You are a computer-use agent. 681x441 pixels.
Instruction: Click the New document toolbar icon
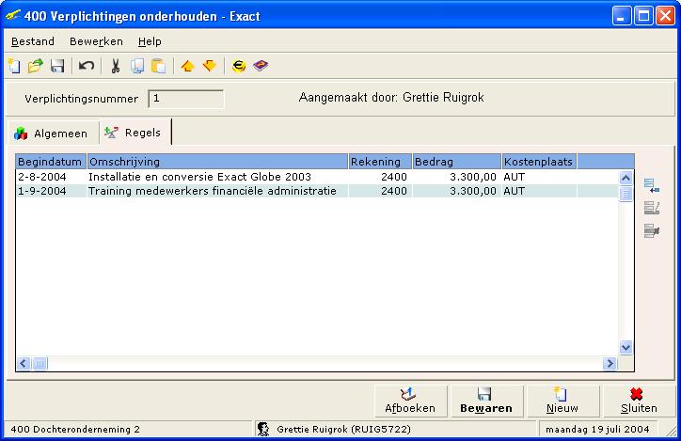coord(14,66)
